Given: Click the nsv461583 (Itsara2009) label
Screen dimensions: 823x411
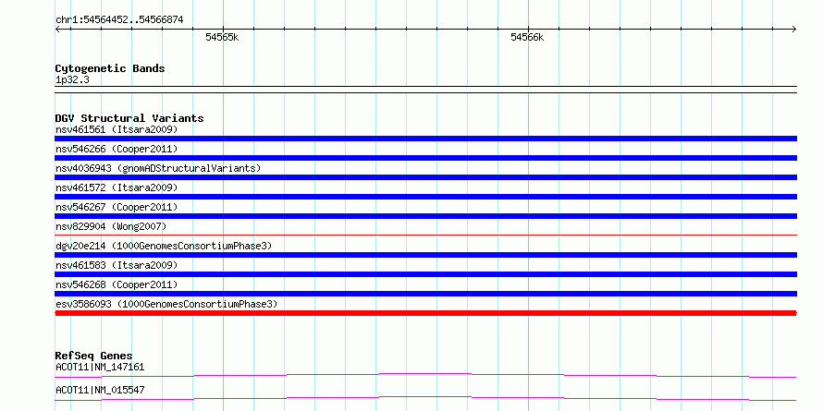Looking at the screenshot, I should 117,265.
